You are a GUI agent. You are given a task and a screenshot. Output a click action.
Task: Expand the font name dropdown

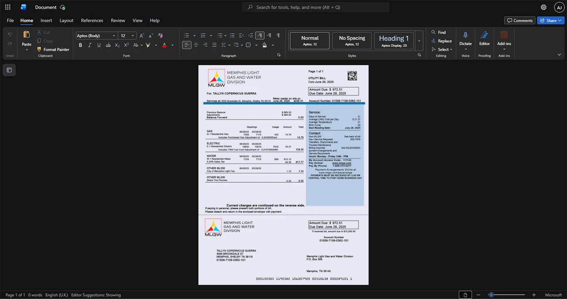114,36
